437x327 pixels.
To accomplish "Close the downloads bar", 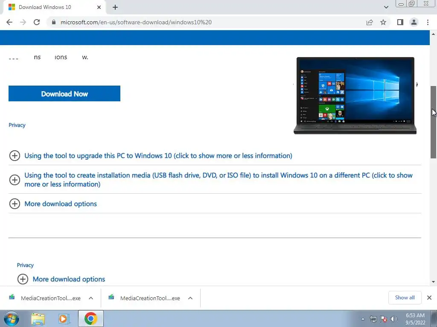I will (429, 298).
